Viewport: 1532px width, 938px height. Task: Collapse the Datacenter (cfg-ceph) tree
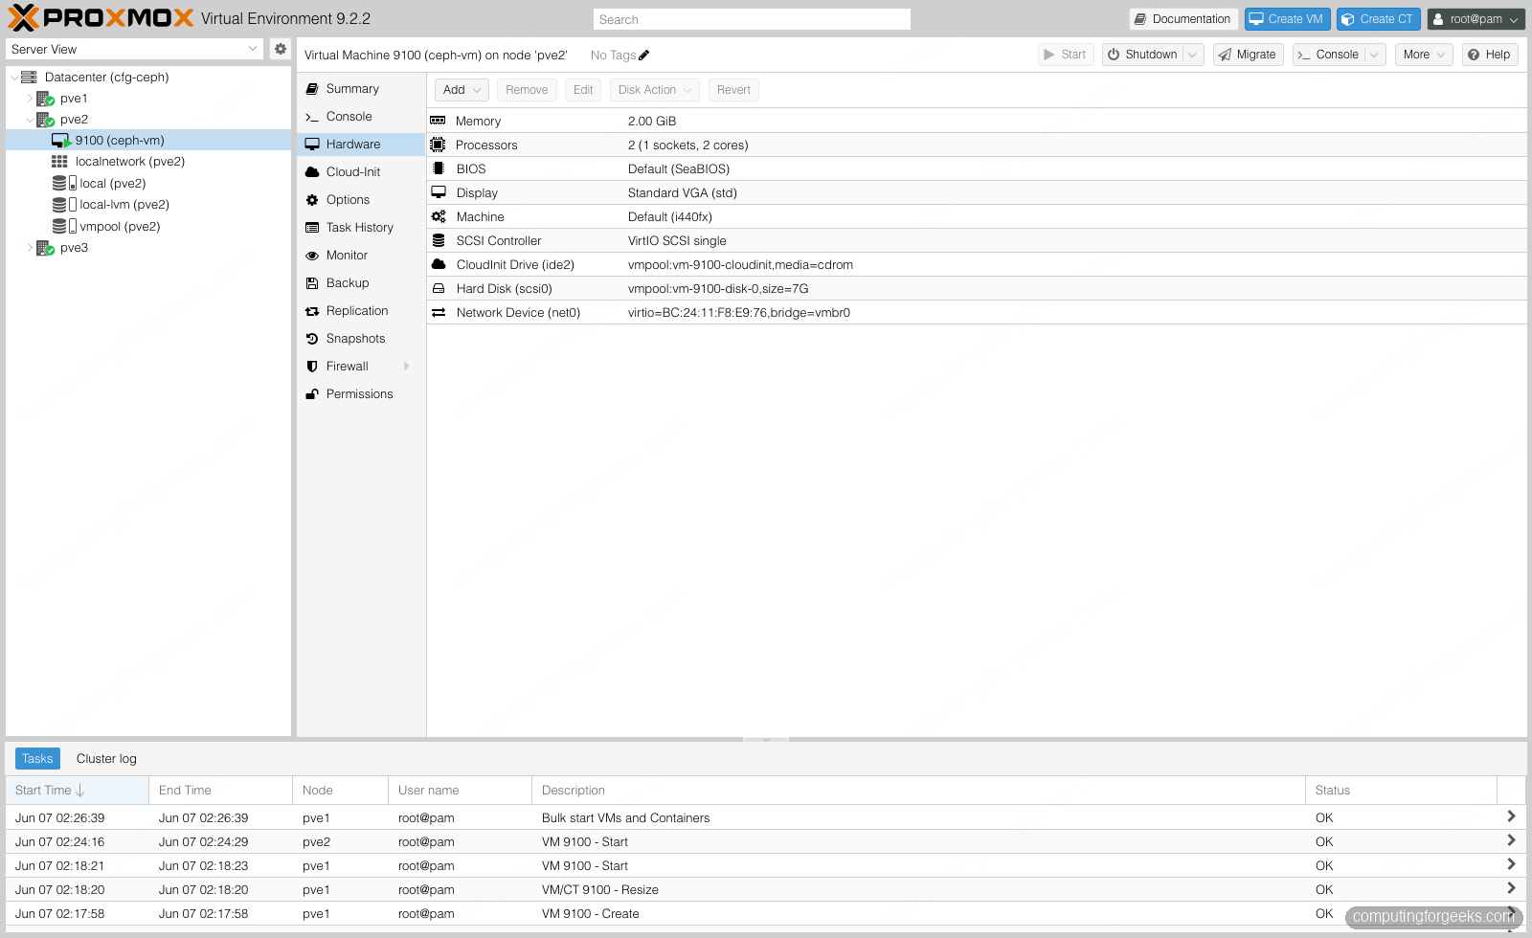(14, 78)
